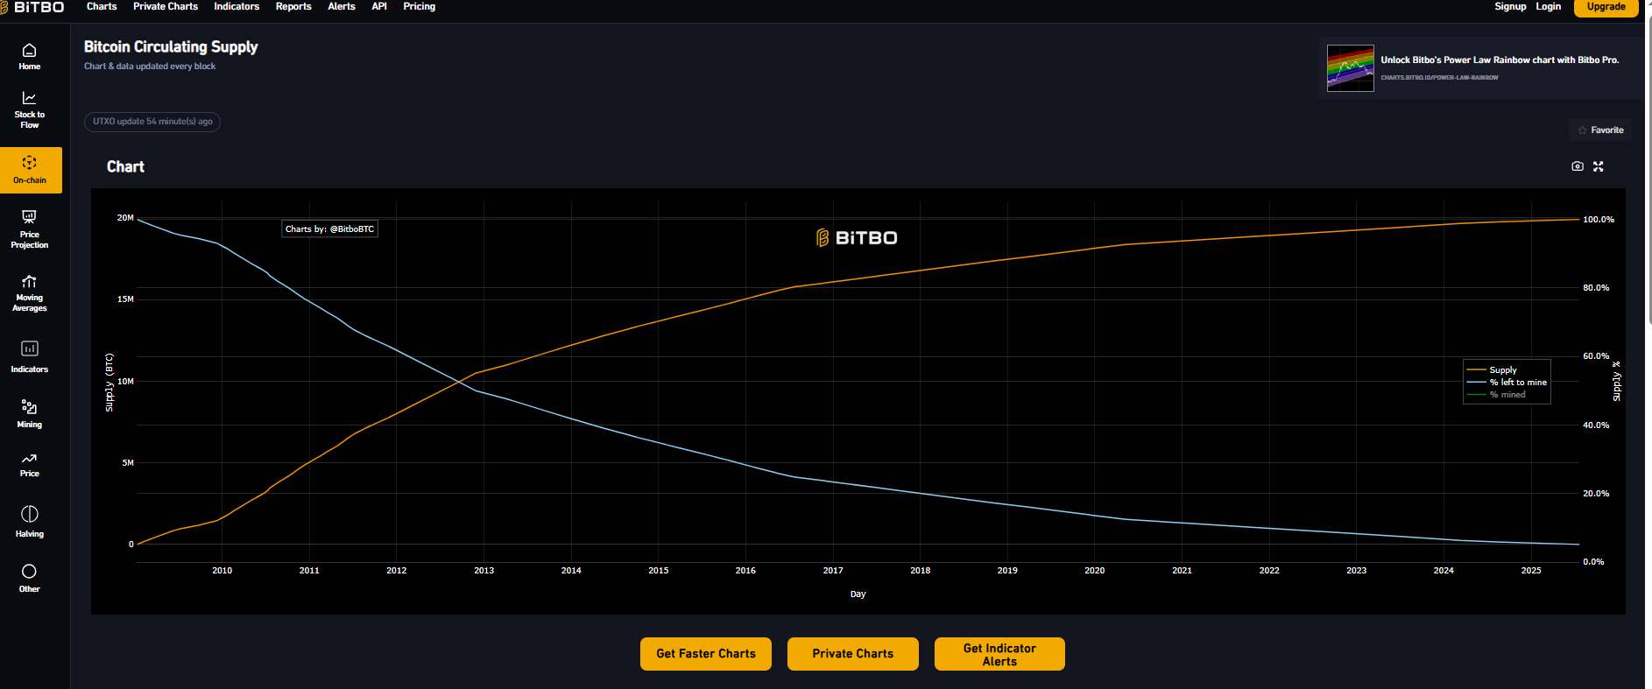This screenshot has height=689, width=1652.
Task: Toggle the Supply series in the legend
Action: click(x=1502, y=370)
